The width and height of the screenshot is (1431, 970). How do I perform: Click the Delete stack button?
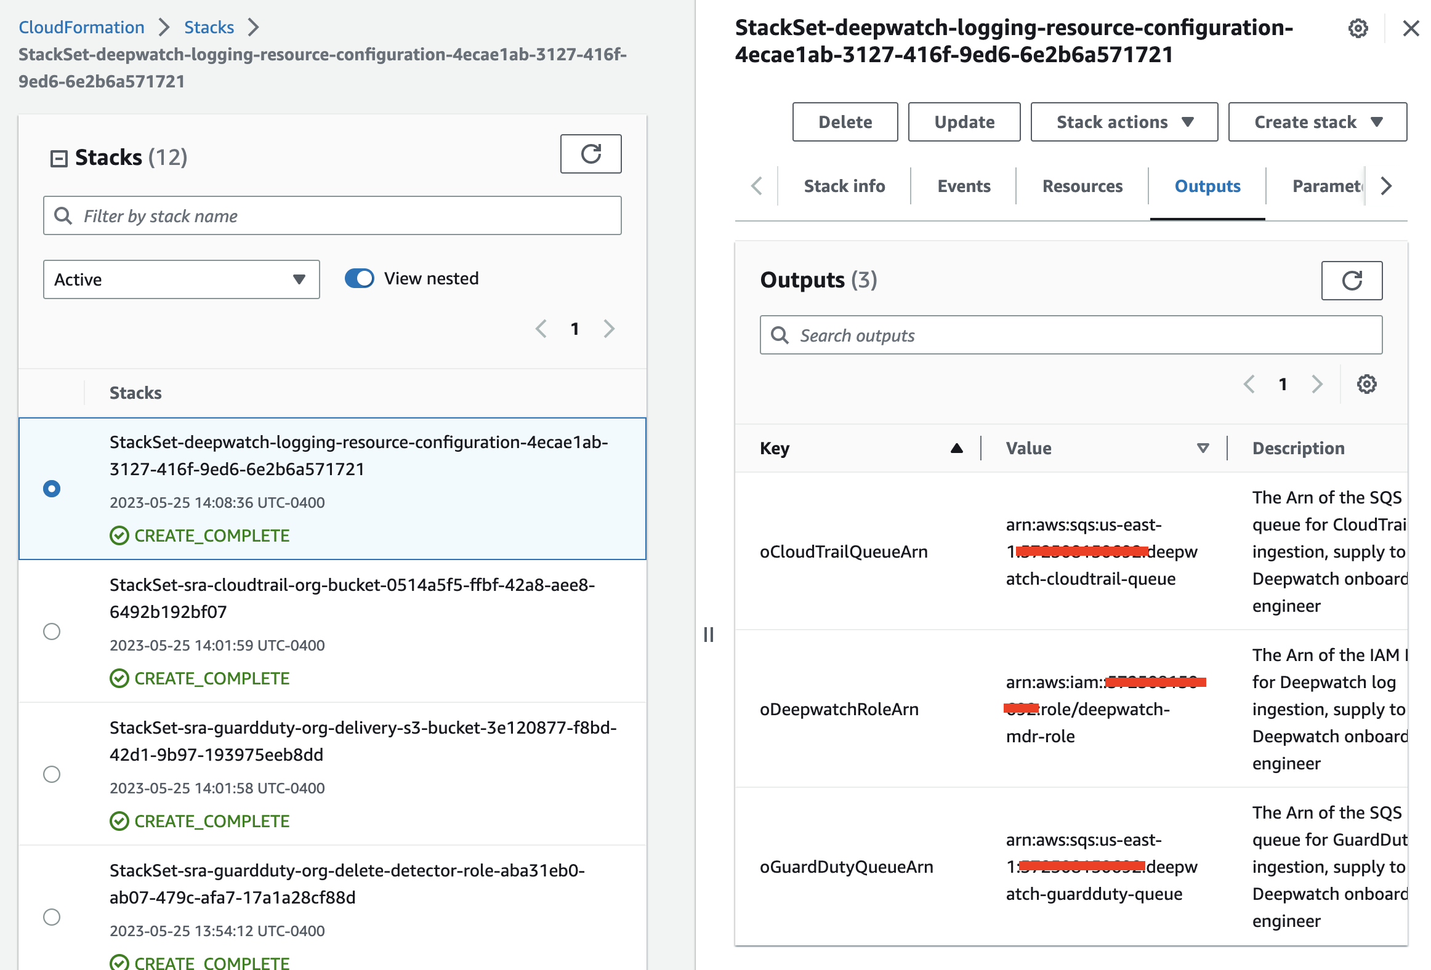845,122
